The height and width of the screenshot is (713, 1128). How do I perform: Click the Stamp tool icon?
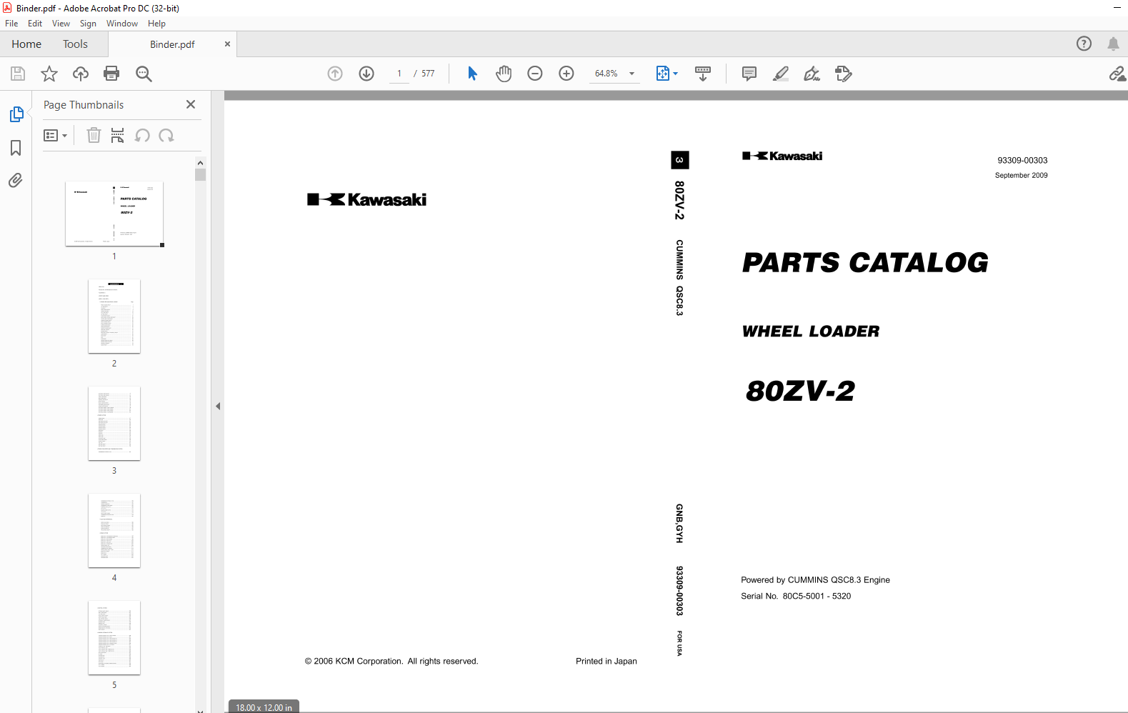(x=844, y=74)
